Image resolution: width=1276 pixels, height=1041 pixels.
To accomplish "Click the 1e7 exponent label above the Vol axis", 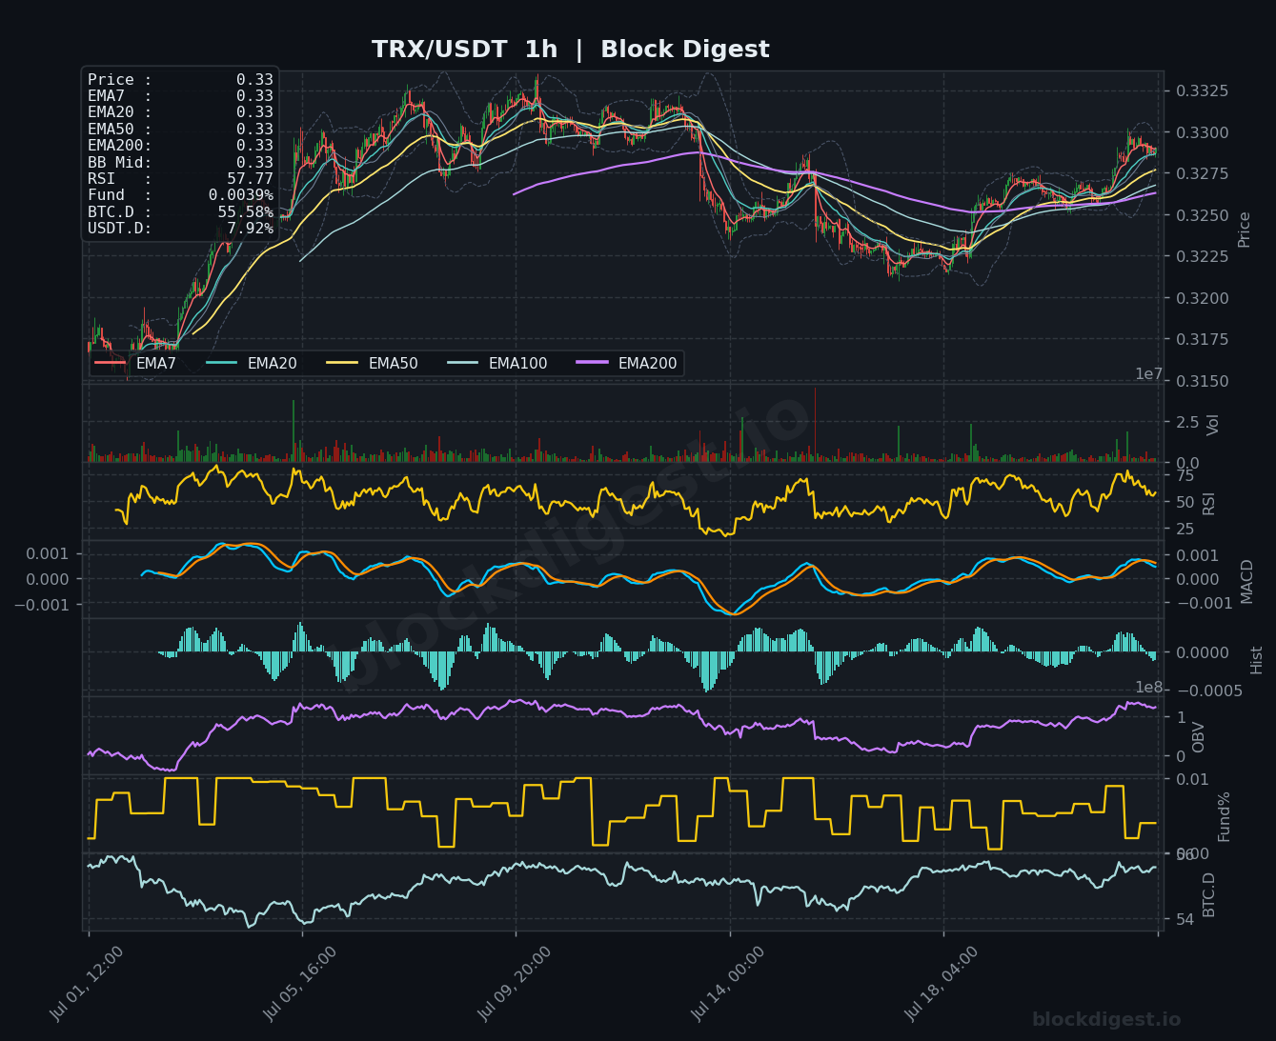I will tap(1148, 374).
